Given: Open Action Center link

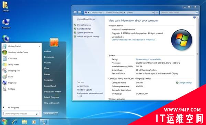Looking at the screenshot, I should (x=83, y=86).
